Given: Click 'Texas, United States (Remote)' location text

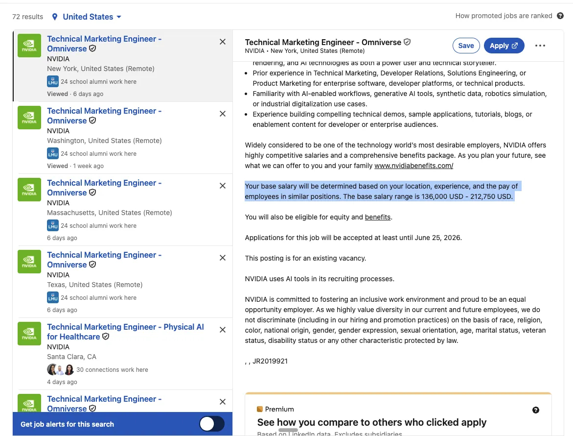Looking at the screenshot, I should [x=94, y=285].
